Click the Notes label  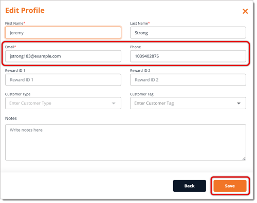11,118
